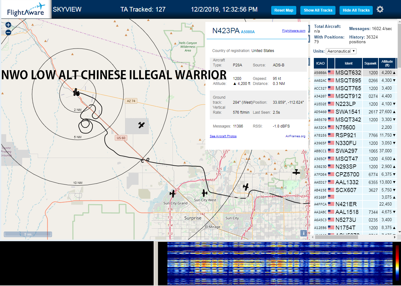Sort the table by ICAO column
Viewport: 401px width, 286px height.
tap(320, 63)
